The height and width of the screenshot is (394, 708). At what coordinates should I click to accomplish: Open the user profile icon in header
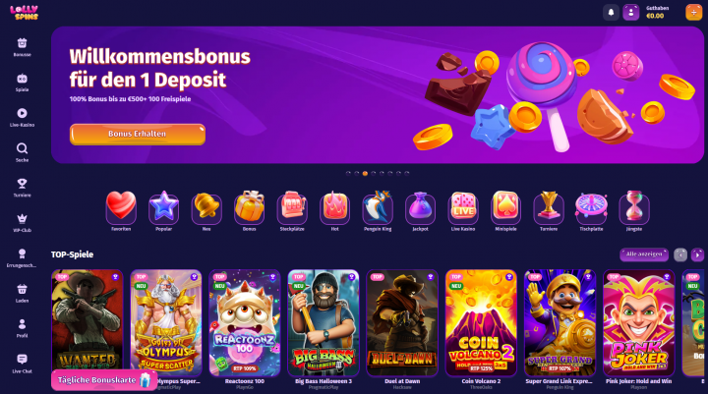[x=630, y=12]
